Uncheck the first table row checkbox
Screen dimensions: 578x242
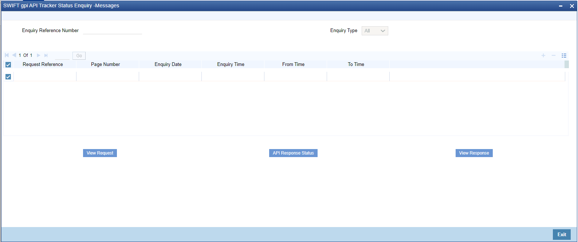(x=8, y=77)
